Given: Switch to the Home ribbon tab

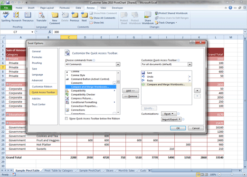Looking at the screenshot, I should (19, 8).
